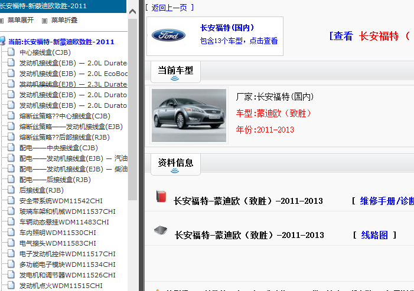Open tree item 多功能电子模块WDM11534CHI
Image resolution: width=414 pixels, height=291 pixels.
tap(67, 264)
